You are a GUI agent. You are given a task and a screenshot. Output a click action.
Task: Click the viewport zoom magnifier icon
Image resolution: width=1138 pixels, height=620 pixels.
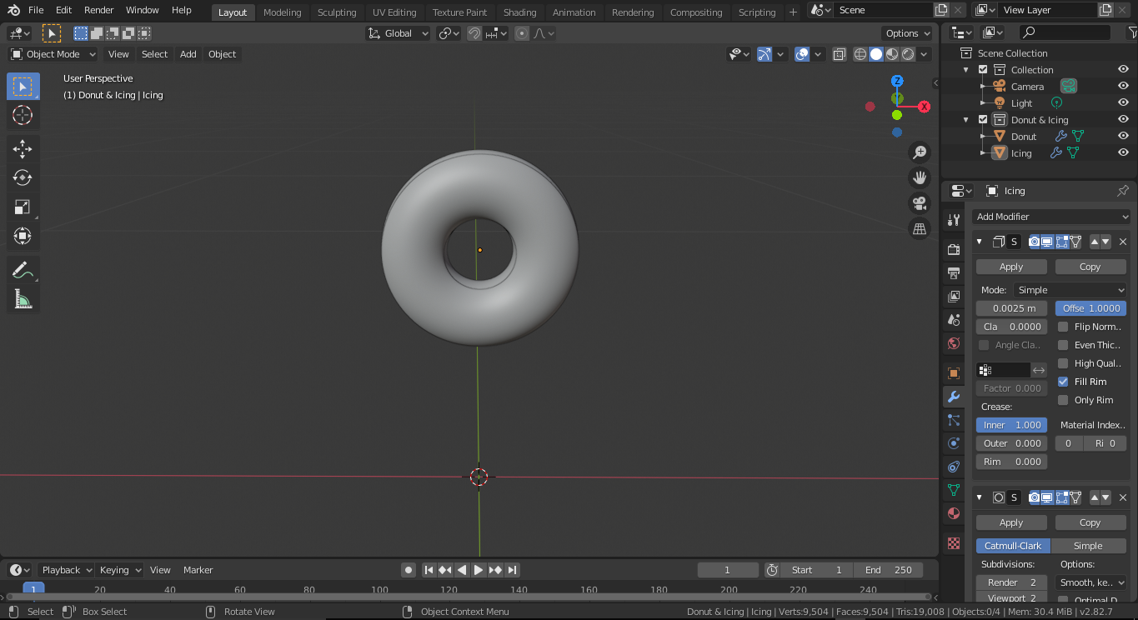coord(920,152)
